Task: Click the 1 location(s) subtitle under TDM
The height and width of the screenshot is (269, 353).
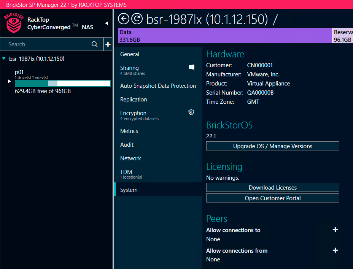Action: point(131,177)
